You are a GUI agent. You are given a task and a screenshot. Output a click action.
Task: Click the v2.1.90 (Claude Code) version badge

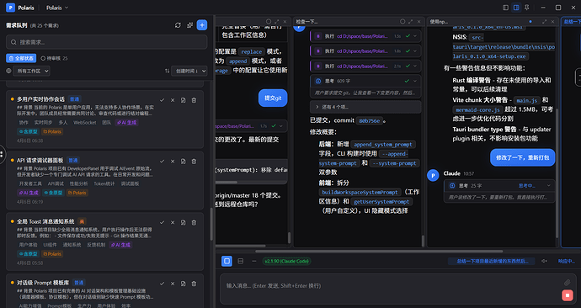click(x=287, y=261)
